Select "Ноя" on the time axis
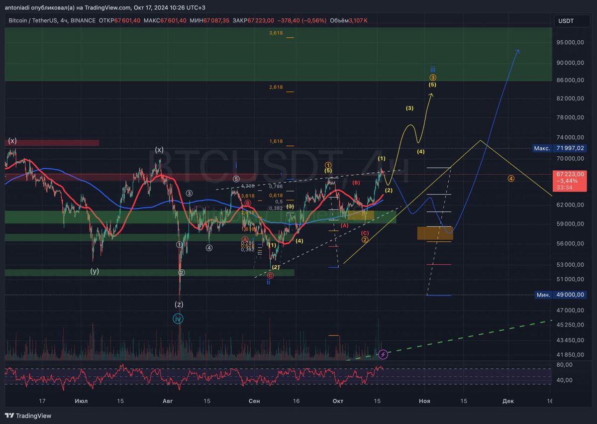The width and height of the screenshot is (597, 424). coord(424,401)
